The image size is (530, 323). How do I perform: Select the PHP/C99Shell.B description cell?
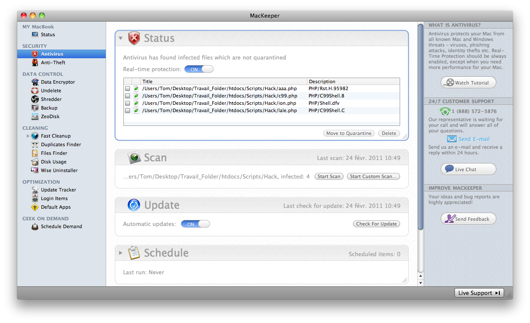326,96
